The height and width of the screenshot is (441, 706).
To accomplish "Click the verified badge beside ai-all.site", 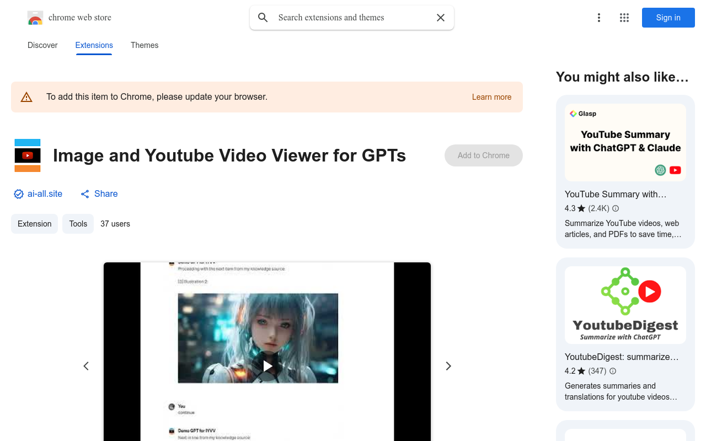I will 19,194.
